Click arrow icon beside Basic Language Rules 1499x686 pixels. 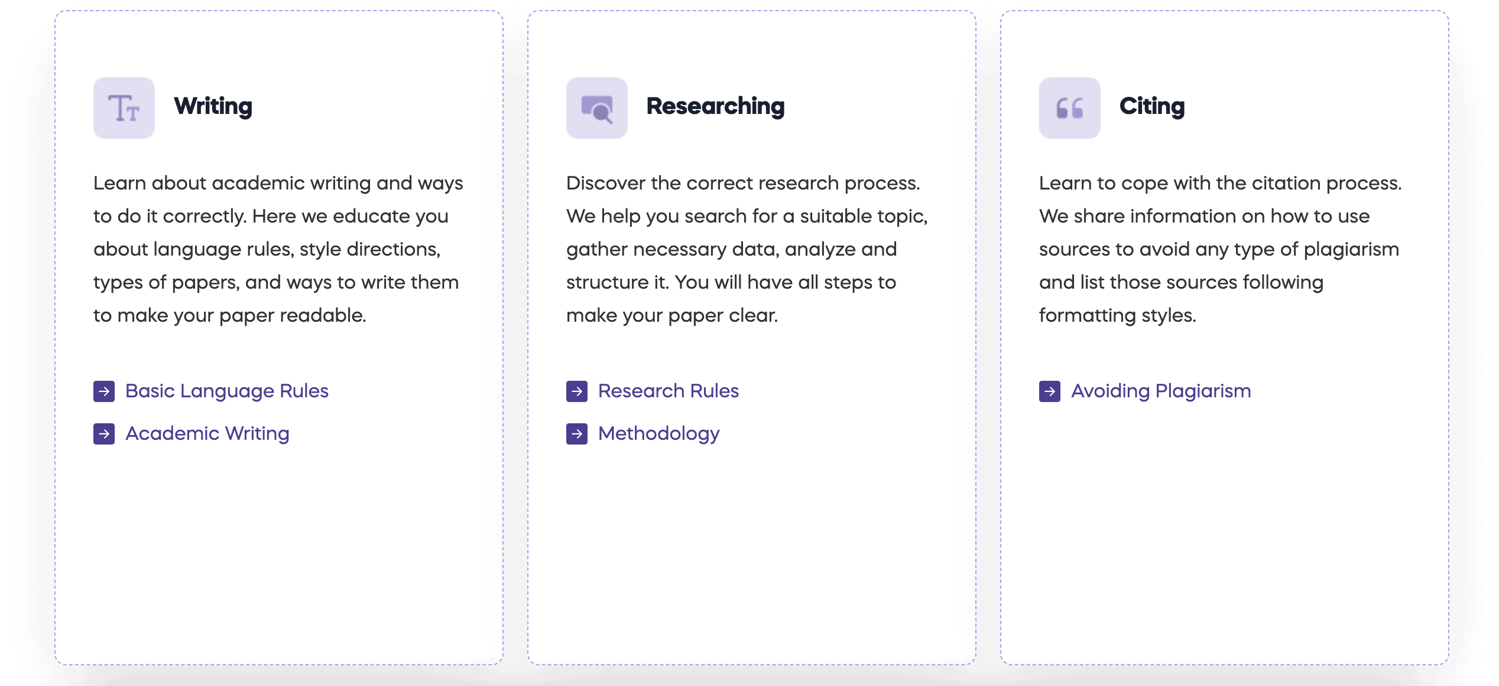pyautogui.click(x=104, y=391)
